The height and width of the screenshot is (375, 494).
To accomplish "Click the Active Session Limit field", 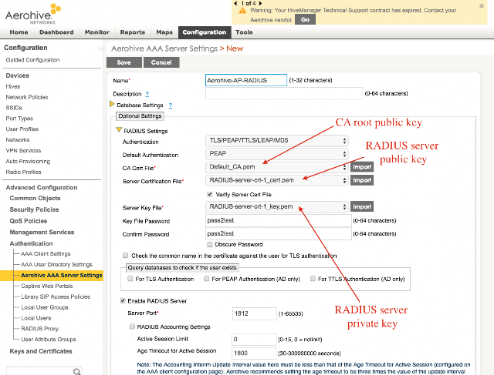I will [254, 340].
